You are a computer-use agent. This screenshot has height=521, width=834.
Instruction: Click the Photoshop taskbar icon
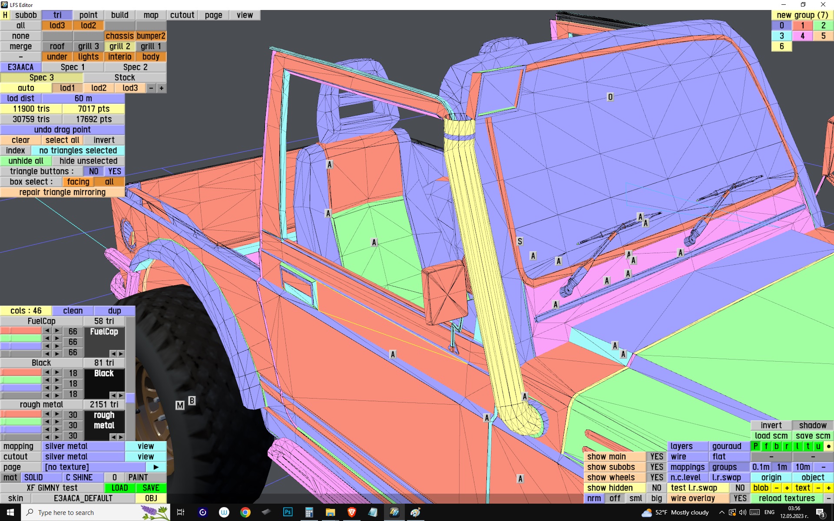[288, 512]
